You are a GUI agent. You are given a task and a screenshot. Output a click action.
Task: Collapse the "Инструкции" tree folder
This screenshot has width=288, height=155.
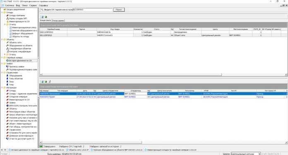tap(2, 88)
